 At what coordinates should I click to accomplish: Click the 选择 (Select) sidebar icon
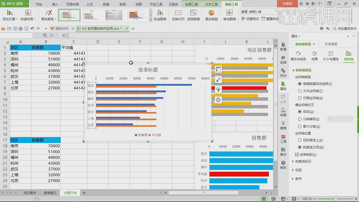point(283,60)
